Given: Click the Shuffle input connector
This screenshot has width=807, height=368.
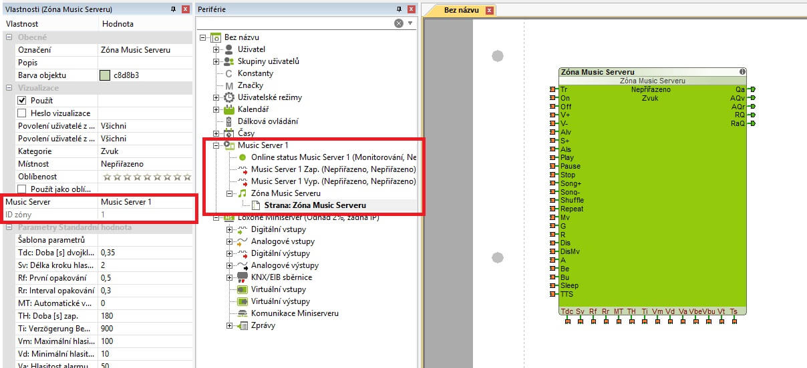Looking at the screenshot, I should [552, 200].
